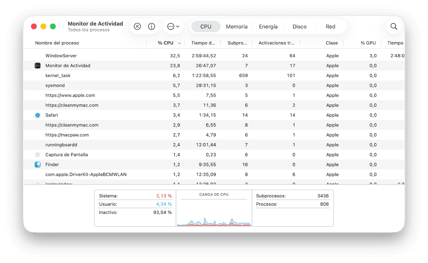Click the Inactivo value 93,54 %

163,212
